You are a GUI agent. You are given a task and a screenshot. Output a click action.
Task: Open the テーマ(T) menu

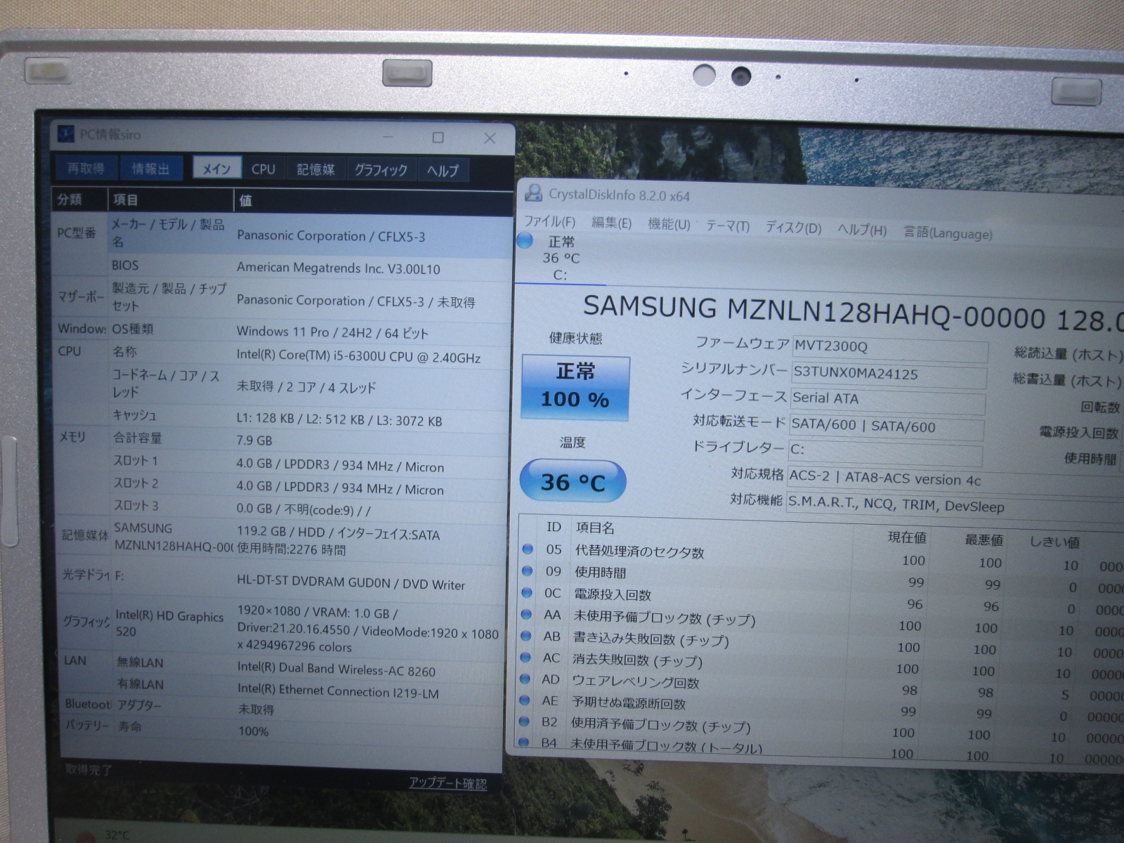728,226
